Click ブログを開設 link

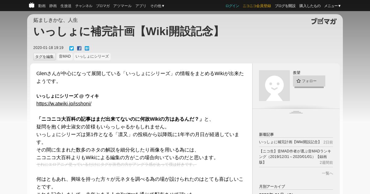(x=285, y=6)
